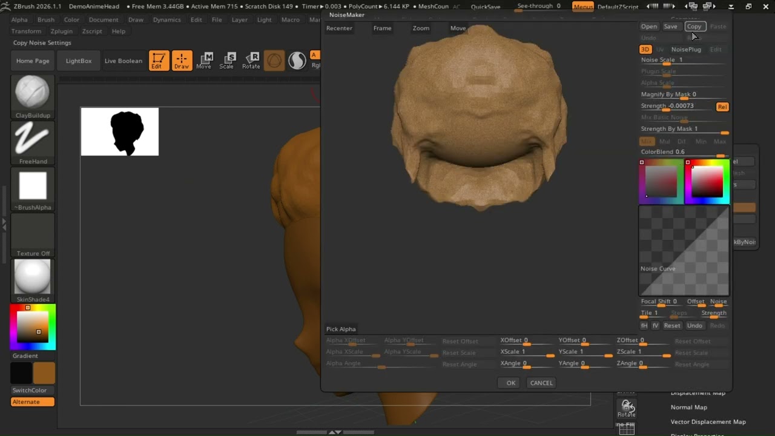Click the QuickSave button
The image size is (775, 436).
pyautogui.click(x=486, y=7)
